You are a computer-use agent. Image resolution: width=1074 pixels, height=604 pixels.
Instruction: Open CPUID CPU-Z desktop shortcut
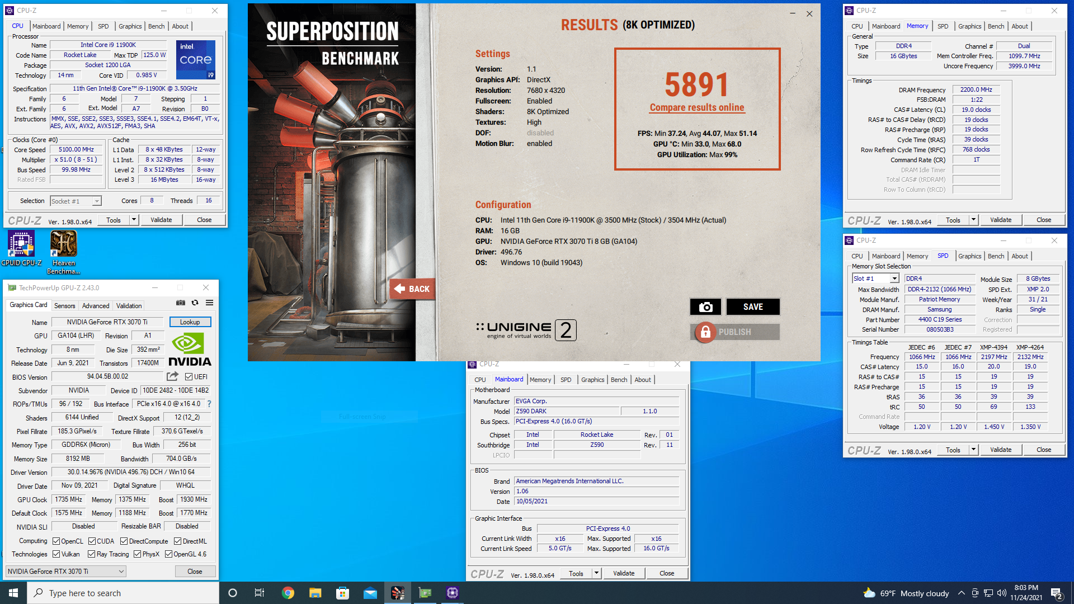(21, 249)
